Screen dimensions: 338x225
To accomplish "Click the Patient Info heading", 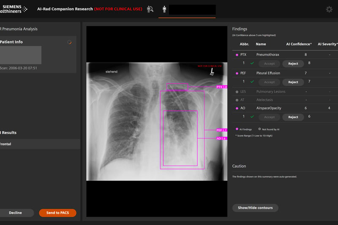I will pos(11,42).
